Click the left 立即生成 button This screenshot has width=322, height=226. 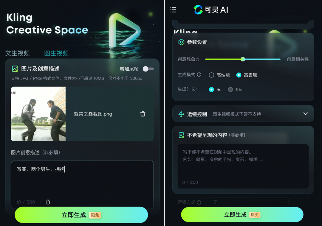(x=81, y=215)
